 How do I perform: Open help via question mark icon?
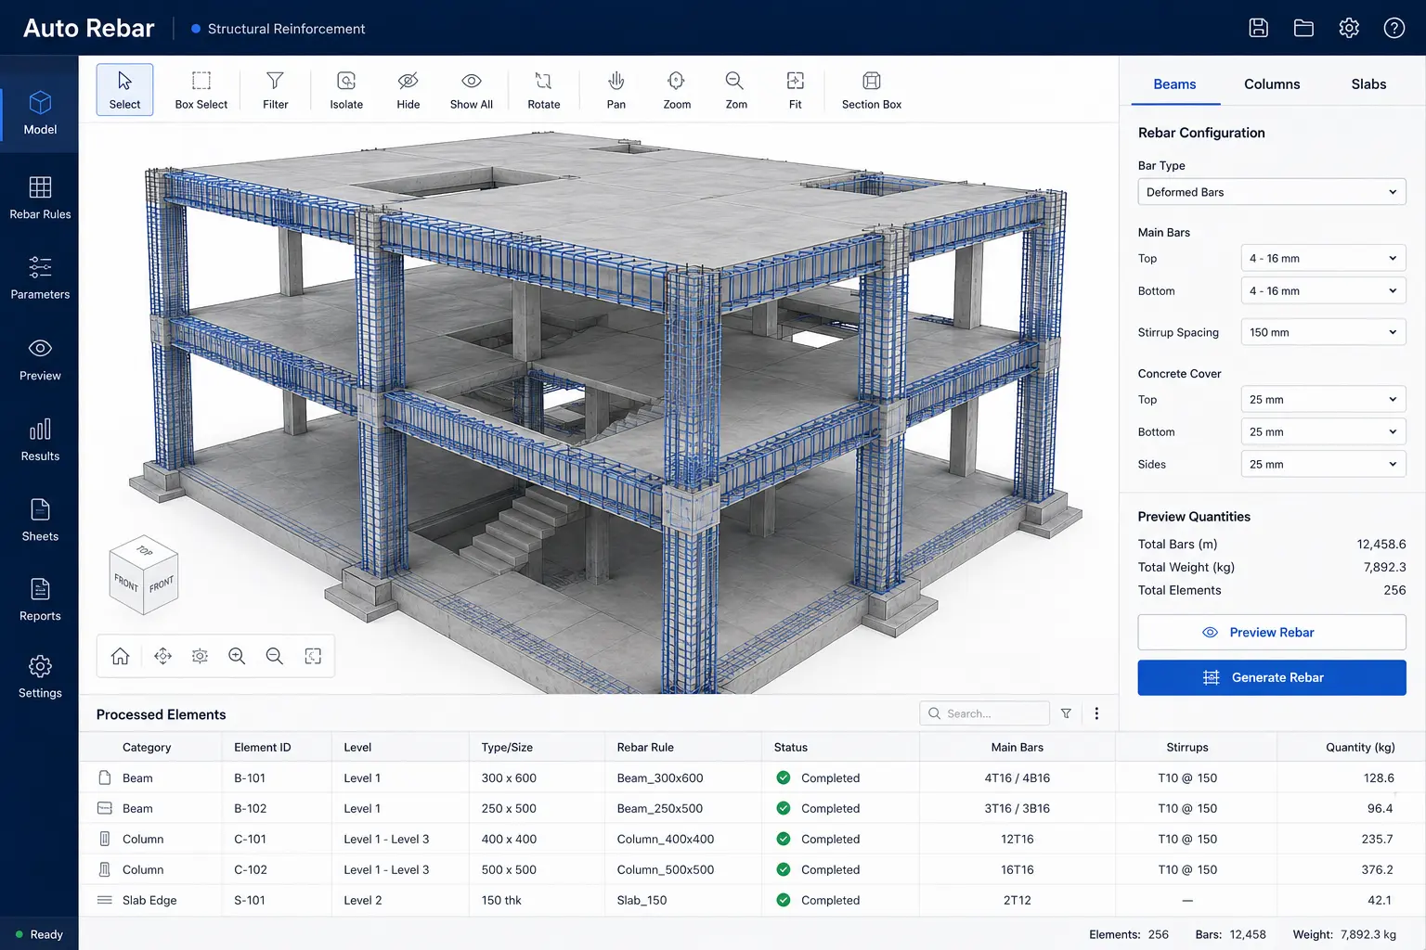(1394, 28)
